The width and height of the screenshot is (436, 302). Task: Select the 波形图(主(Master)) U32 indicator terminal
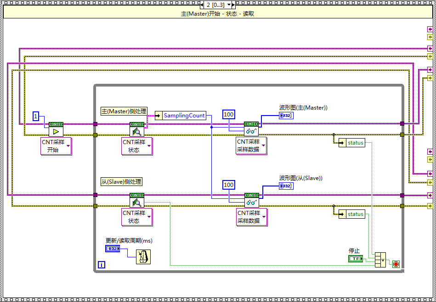[x=286, y=115]
